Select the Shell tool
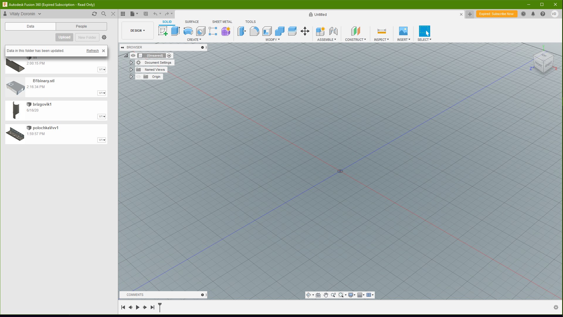This screenshot has width=563, height=317. [x=267, y=31]
